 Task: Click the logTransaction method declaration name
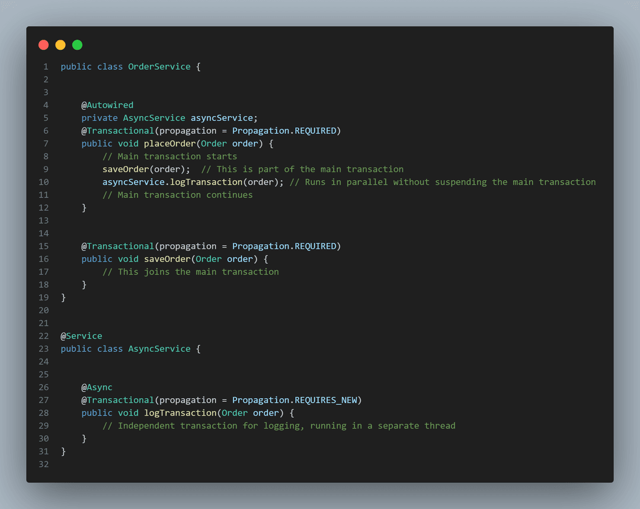click(180, 413)
